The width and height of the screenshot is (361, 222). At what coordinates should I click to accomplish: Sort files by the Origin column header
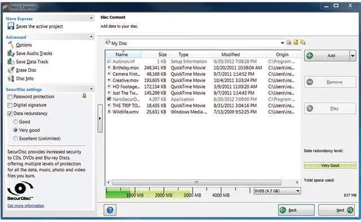pyautogui.click(x=282, y=55)
